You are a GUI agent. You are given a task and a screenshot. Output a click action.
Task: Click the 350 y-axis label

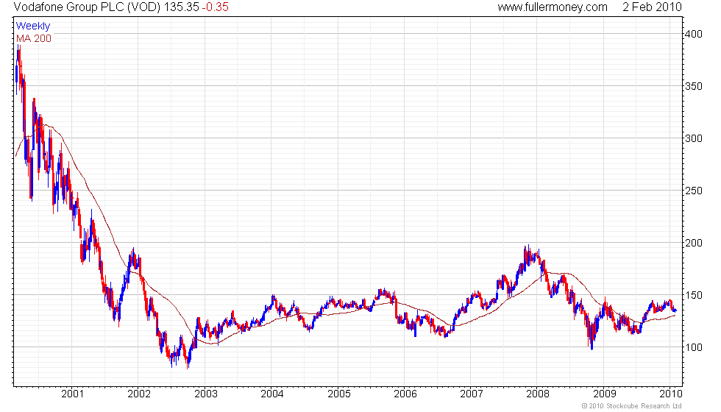pyautogui.click(x=693, y=87)
